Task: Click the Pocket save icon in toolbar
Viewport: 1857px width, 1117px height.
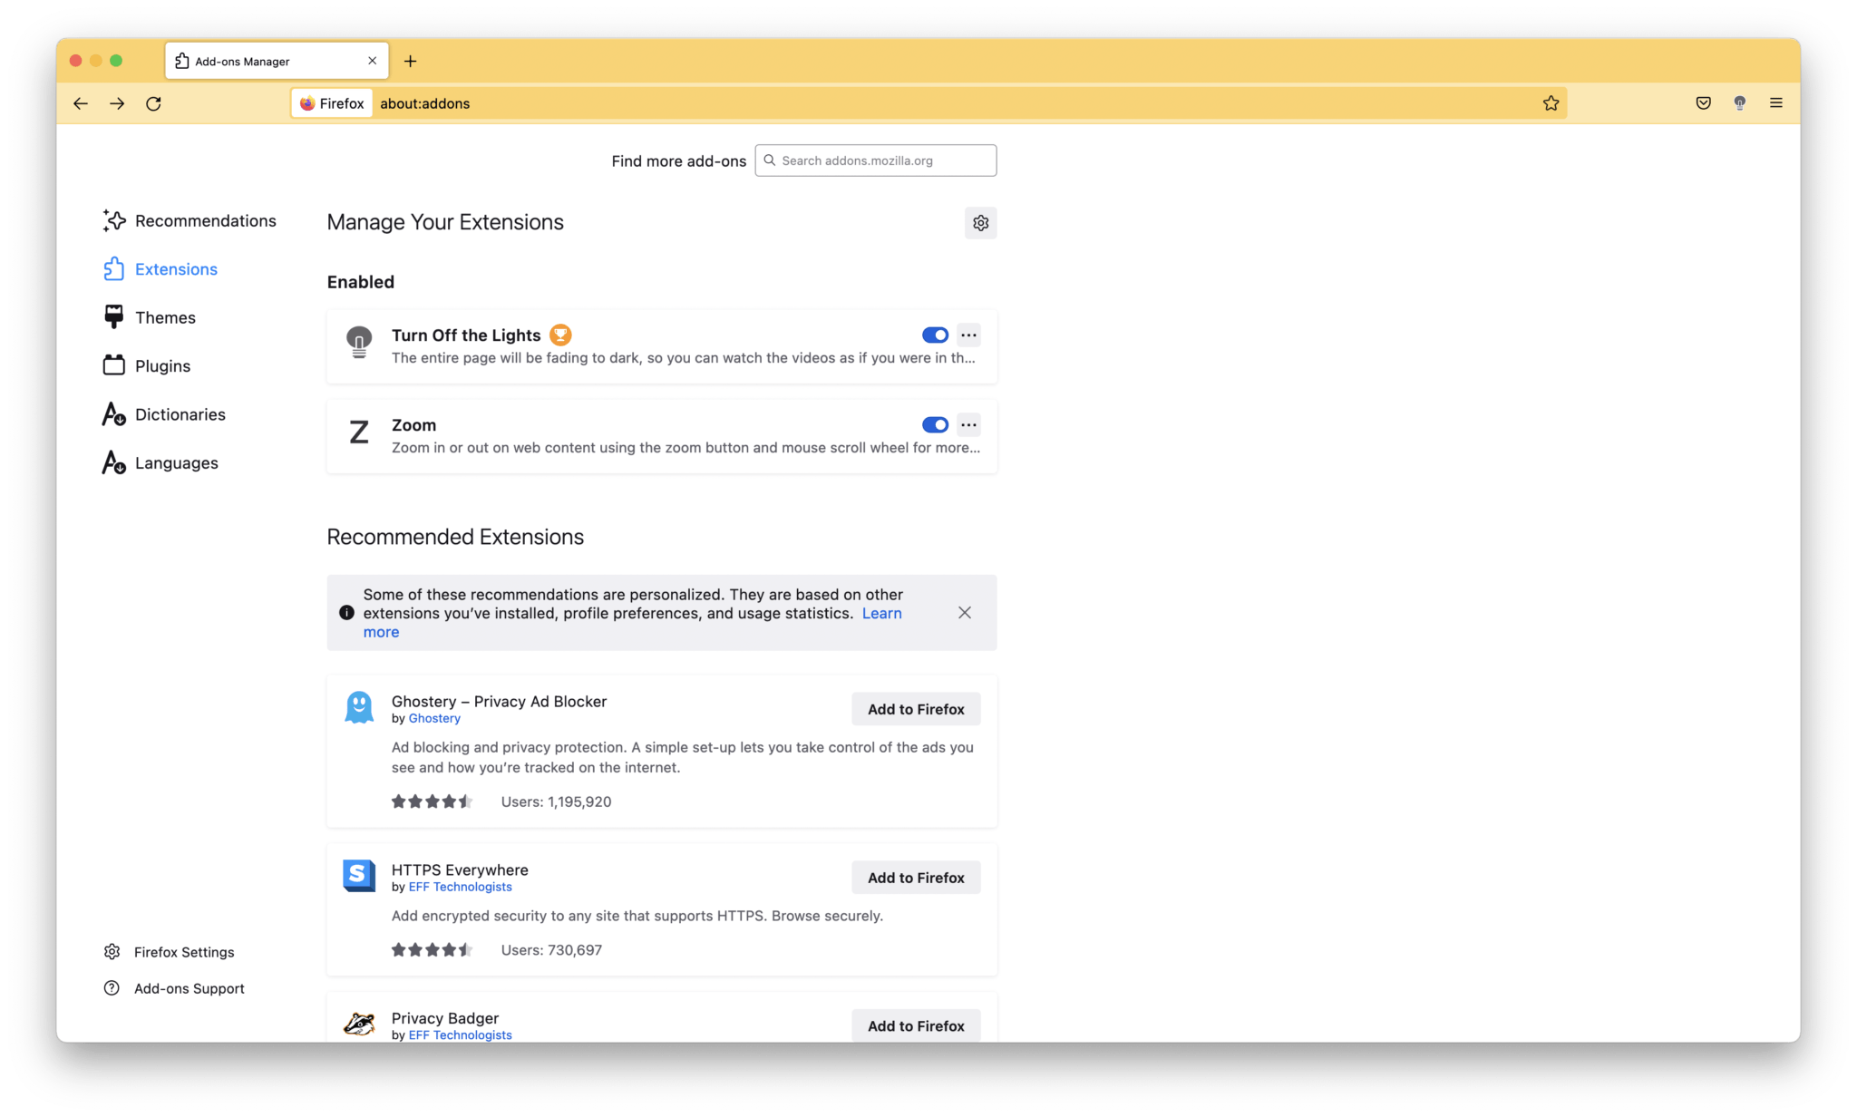Action: coord(1703,103)
